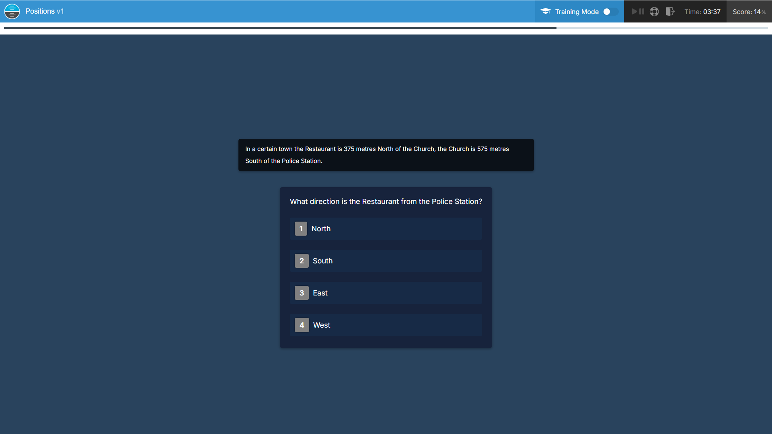This screenshot has height=434, width=772.
Task: Click the Time 03:37 display
Action: tap(702, 12)
